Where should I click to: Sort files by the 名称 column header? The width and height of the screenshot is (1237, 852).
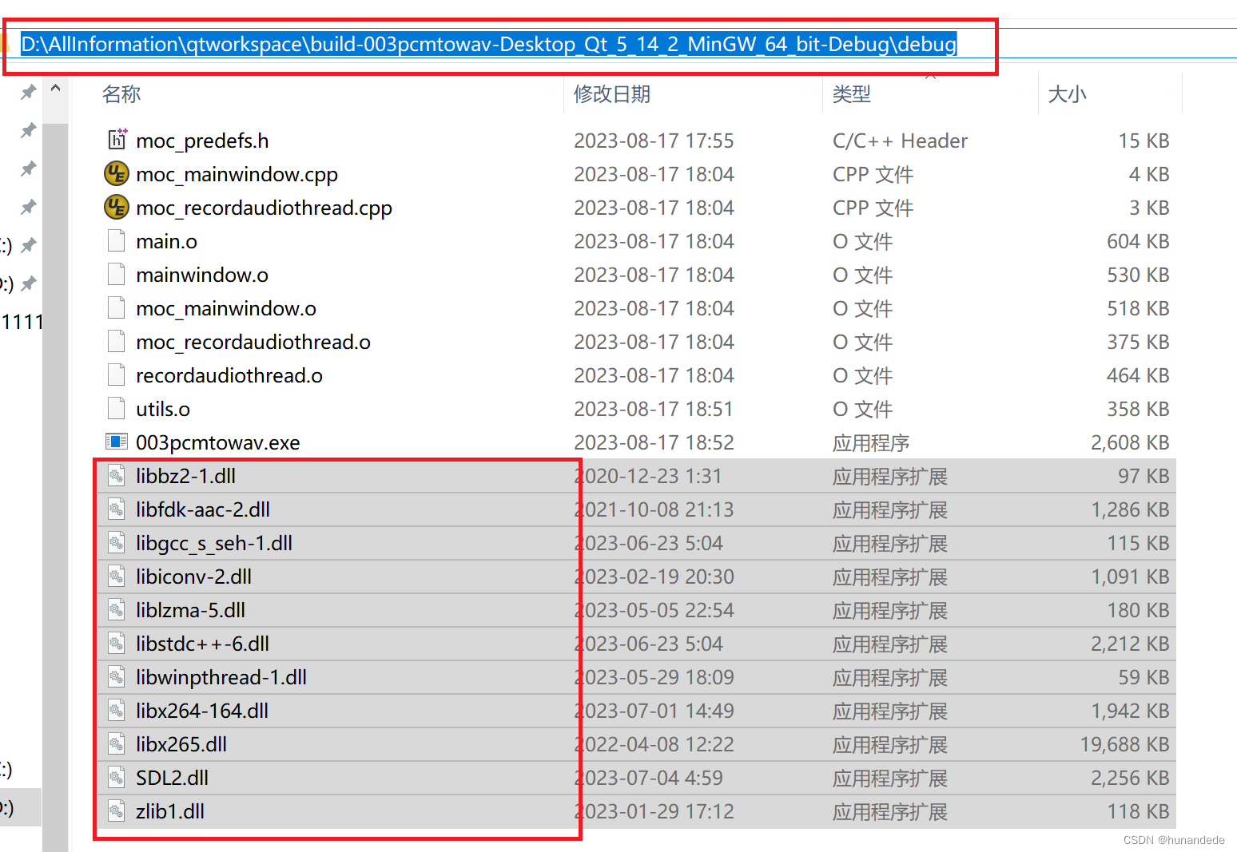[x=121, y=94]
